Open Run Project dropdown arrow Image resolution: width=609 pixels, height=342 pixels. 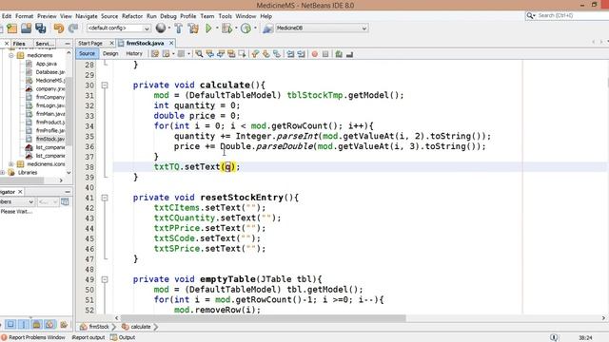pos(217,28)
